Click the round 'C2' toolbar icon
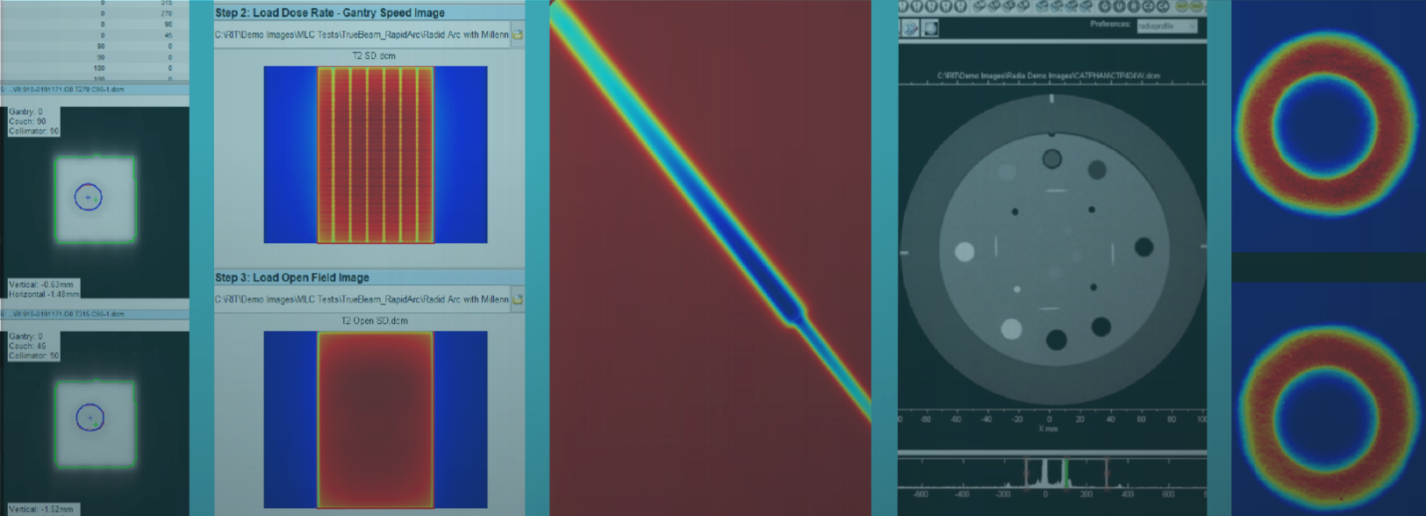The height and width of the screenshot is (516, 1426). click(x=1148, y=6)
